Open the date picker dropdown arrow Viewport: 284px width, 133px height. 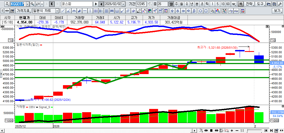(x=123, y=4)
